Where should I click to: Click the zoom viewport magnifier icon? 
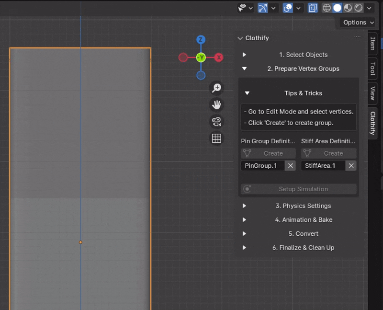point(216,88)
